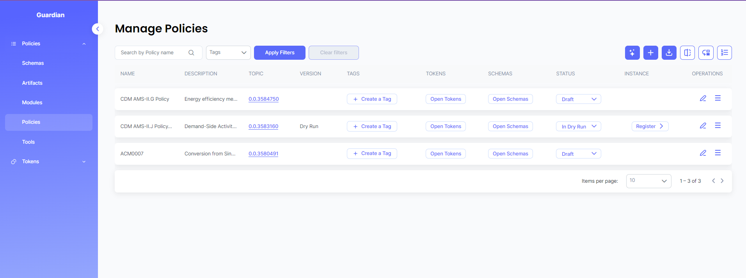
Task: Click the Search by Policy name field
Action: 152,53
